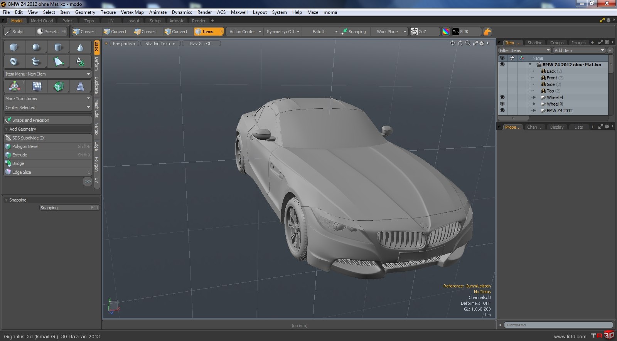Viewport: 617px width, 341px height.
Task: Open the Filter Items dropdown
Action: click(524, 50)
